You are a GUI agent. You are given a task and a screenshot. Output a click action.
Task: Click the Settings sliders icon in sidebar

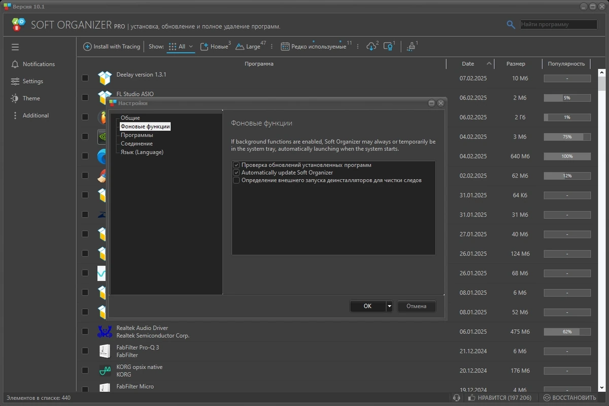[15, 81]
